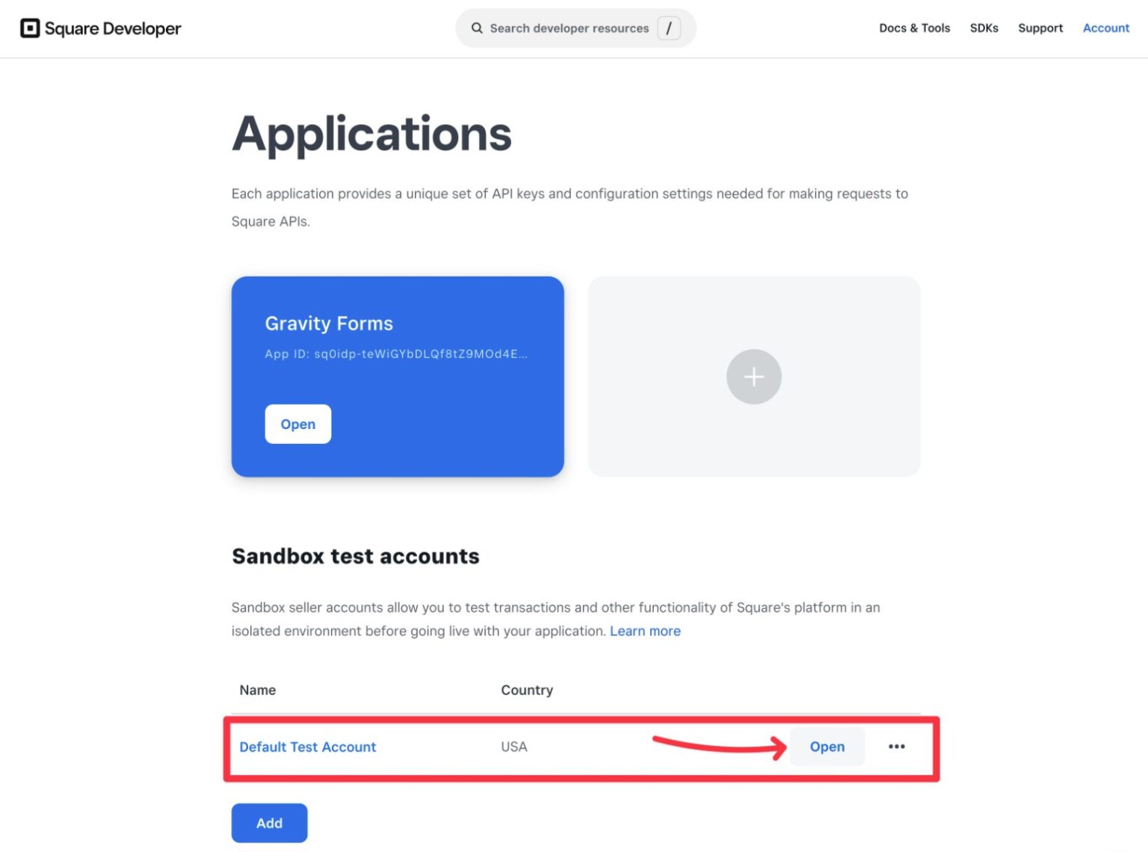1148x852 pixels.
Task: Open the Gravity Forms application
Action: (297, 424)
